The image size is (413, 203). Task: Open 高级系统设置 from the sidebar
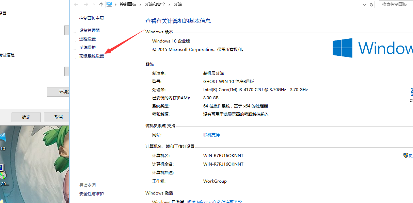92,56
